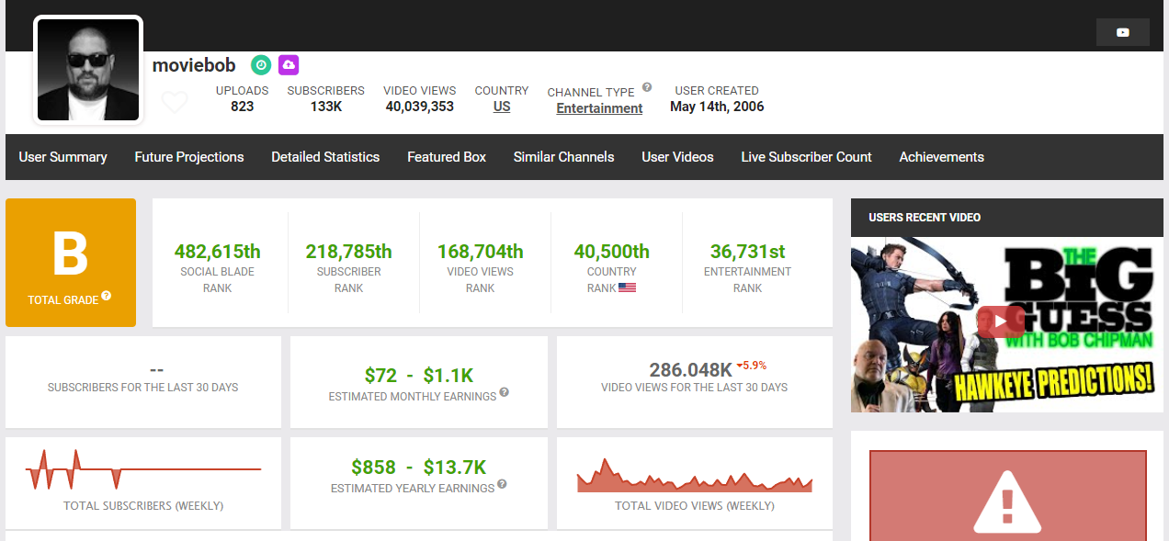
Task: Click the $858 - $13.7K yearly earnings value
Action: 419,467
